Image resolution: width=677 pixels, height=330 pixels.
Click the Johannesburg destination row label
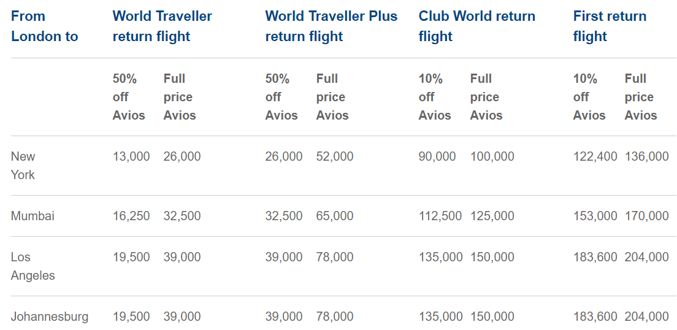[x=50, y=317]
